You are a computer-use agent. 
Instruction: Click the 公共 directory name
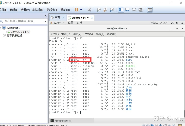(129, 87)
